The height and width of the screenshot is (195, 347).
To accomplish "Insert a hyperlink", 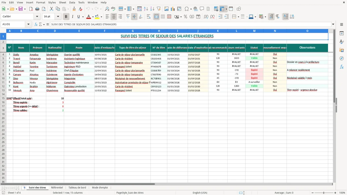I will point(195,9).
